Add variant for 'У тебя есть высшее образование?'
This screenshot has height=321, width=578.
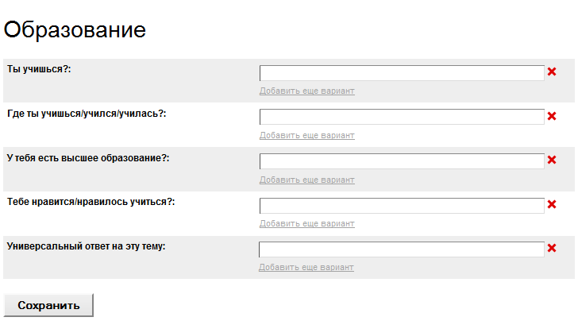(306, 180)
